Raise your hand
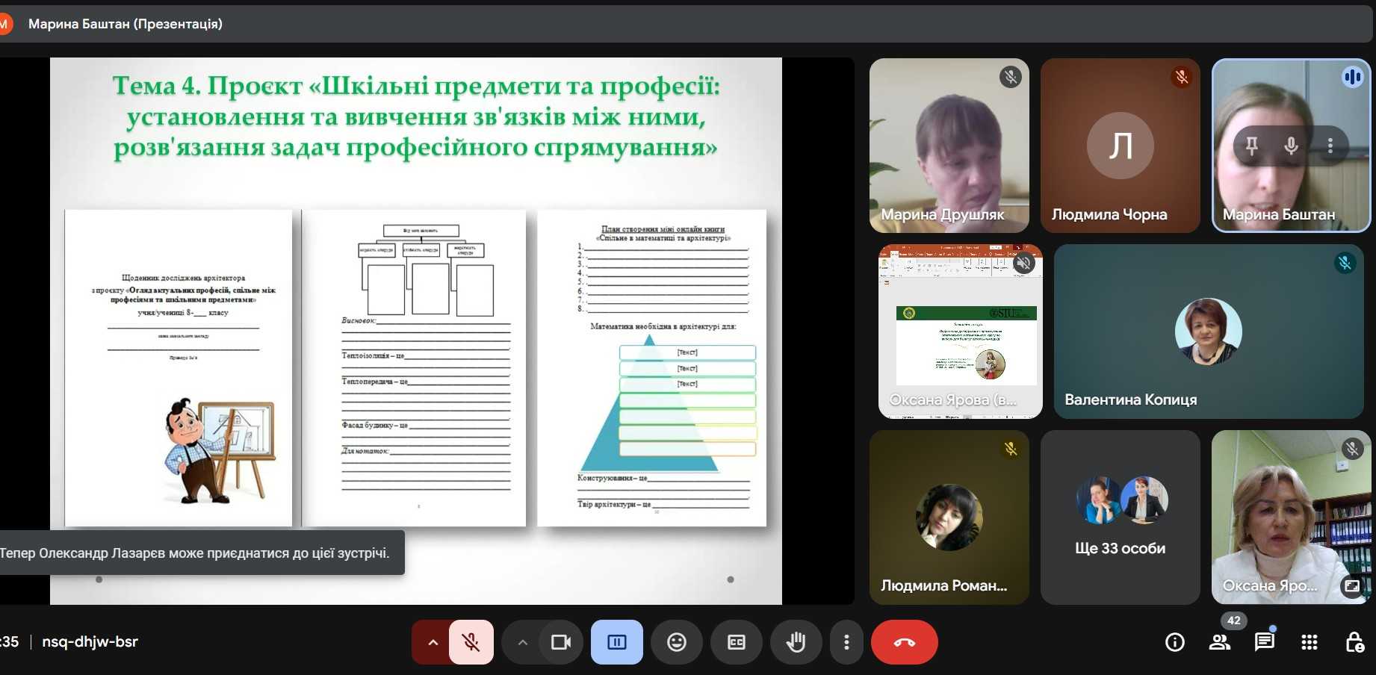Screen dimensions: 1376x675 pos(796,642)
